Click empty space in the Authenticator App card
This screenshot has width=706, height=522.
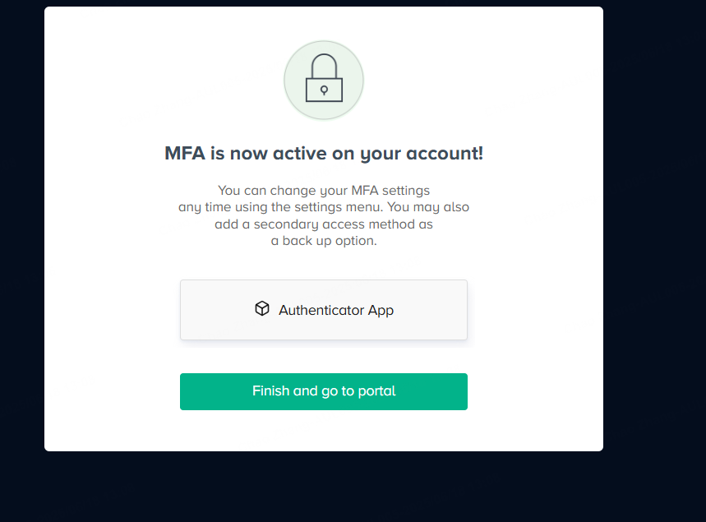(x=432, y=310)
